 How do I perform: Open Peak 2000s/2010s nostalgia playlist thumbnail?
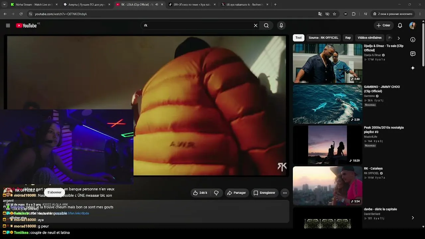pyautogui.click(x=327, y=145)
